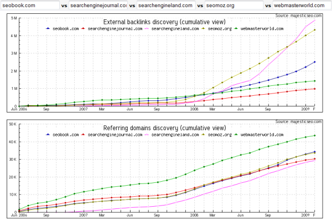Click seomoz.org legend entry in backlinks chart
The width and height of the screenshot is (332, 220).
point(217,29)
